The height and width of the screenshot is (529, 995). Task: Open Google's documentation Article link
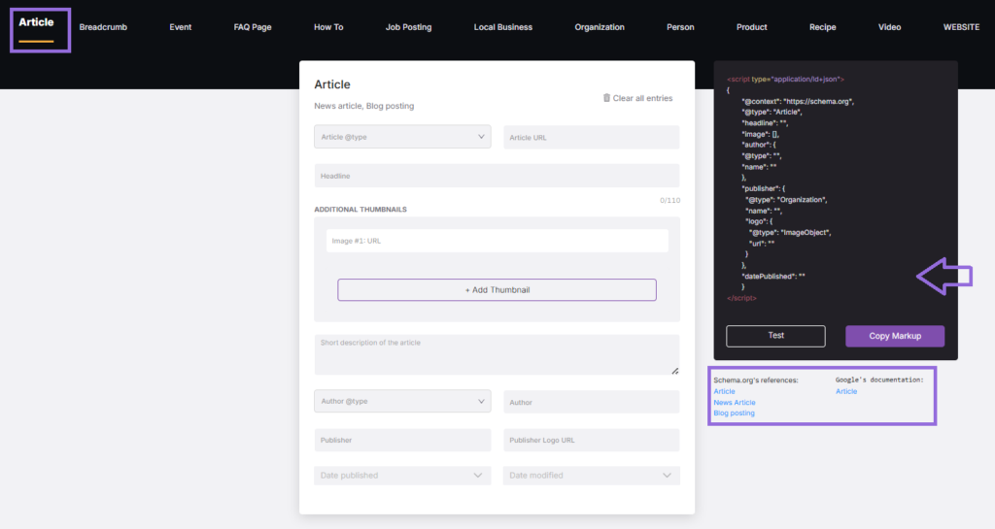[846, 391]
